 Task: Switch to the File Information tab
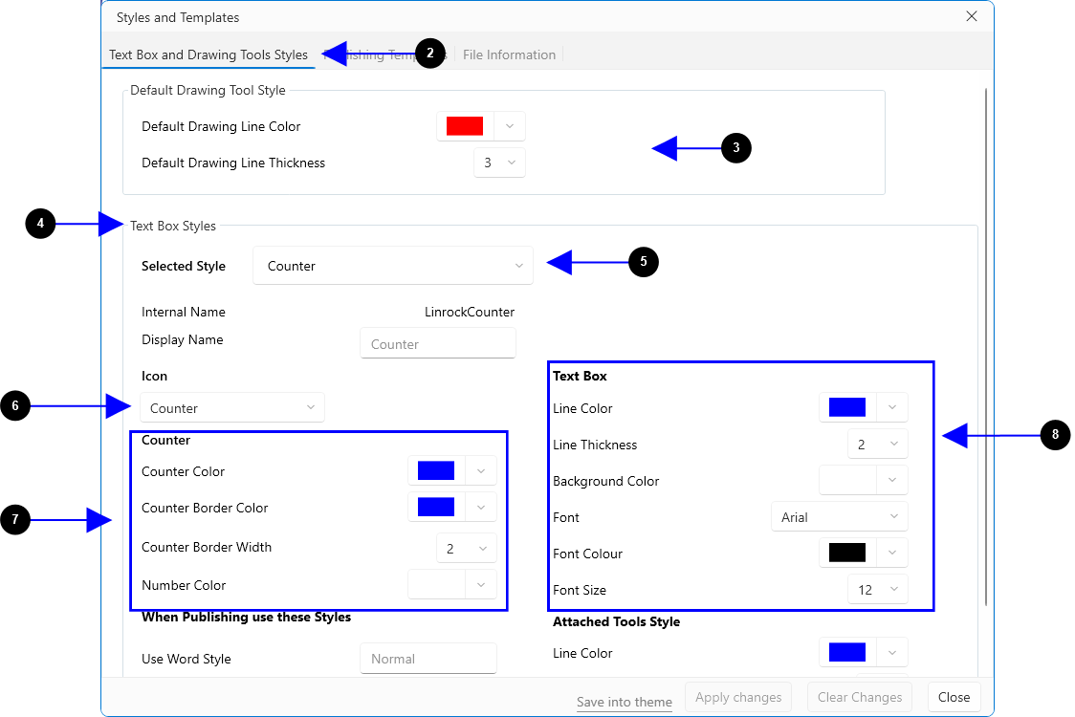509,54
